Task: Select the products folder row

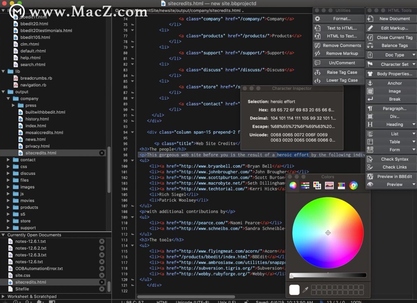Action: coord(53,207)
